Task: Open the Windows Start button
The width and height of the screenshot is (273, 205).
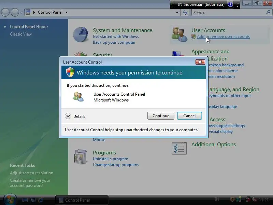Action: (x=10, y=200)
